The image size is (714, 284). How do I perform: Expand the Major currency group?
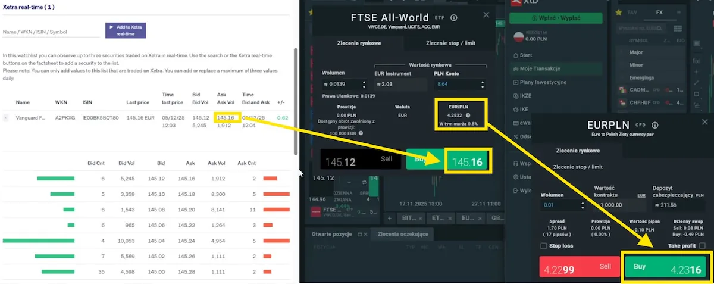point(635,52)
